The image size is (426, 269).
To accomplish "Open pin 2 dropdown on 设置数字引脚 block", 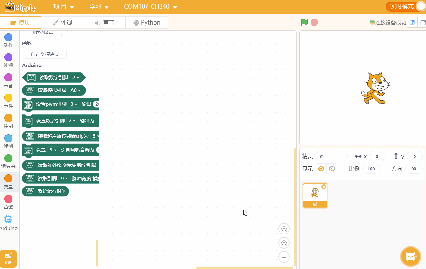I will [73, 121].
